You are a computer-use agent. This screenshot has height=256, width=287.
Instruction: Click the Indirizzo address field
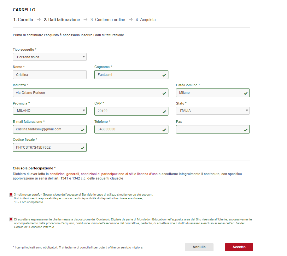click(91, 93)
